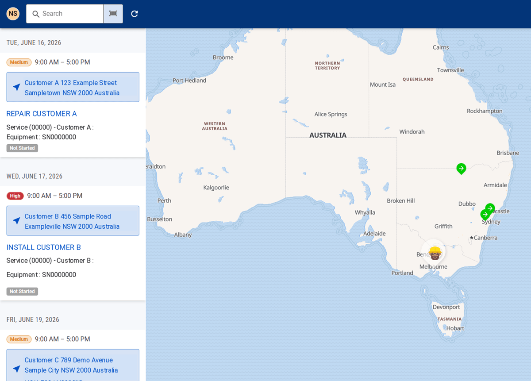Click Canberra label on the map
The height and width of the screenshot is (381, 531).
coord(485,238)
